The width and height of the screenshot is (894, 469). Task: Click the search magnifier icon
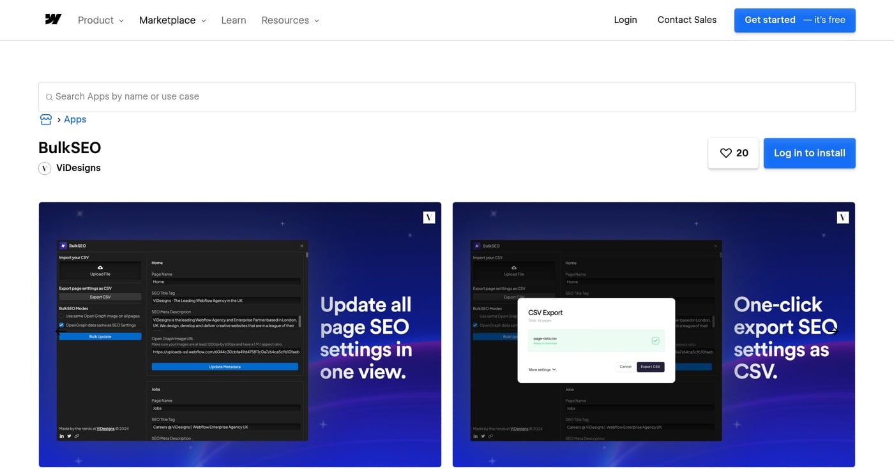[49, 97]
